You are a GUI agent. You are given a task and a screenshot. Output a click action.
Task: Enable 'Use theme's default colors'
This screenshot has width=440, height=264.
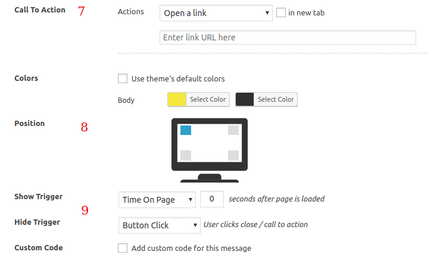click(x=123, y=78)
